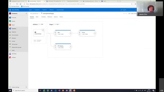Reload the browser page

(x=17, y=4)
